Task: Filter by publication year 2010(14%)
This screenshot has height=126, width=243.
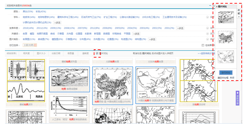Action: click(x=28, y=28)
